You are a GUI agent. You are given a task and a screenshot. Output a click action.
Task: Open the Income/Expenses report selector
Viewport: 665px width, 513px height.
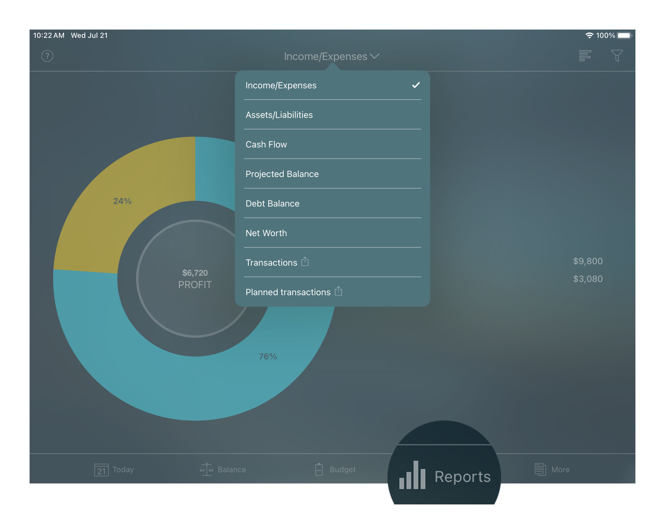pos(332,56)
